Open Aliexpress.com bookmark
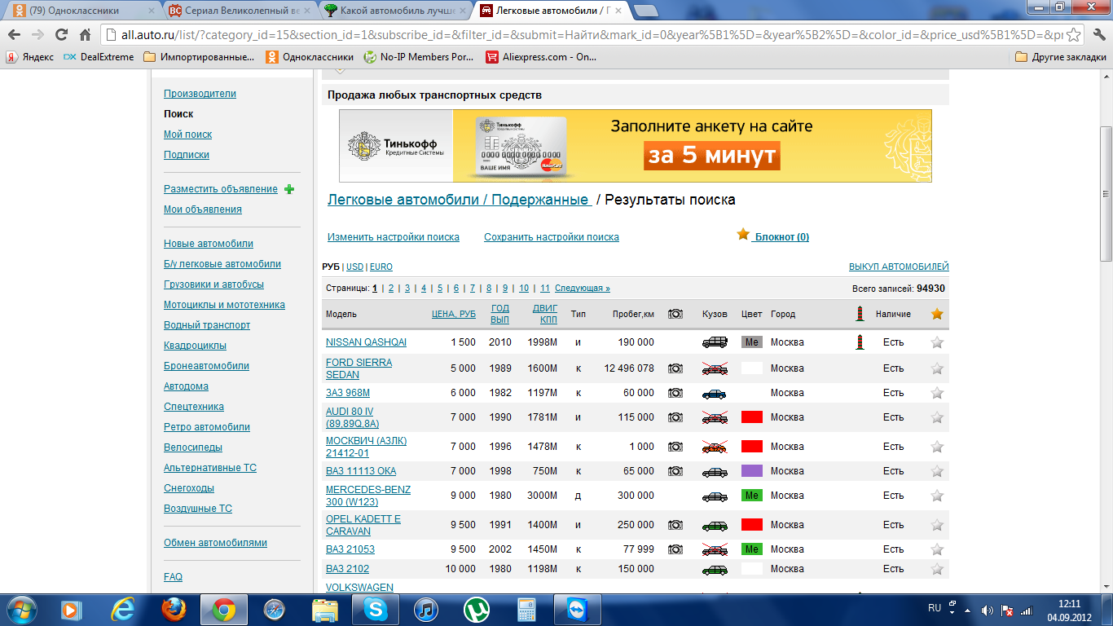The image size is (1113, 626). 541,57
